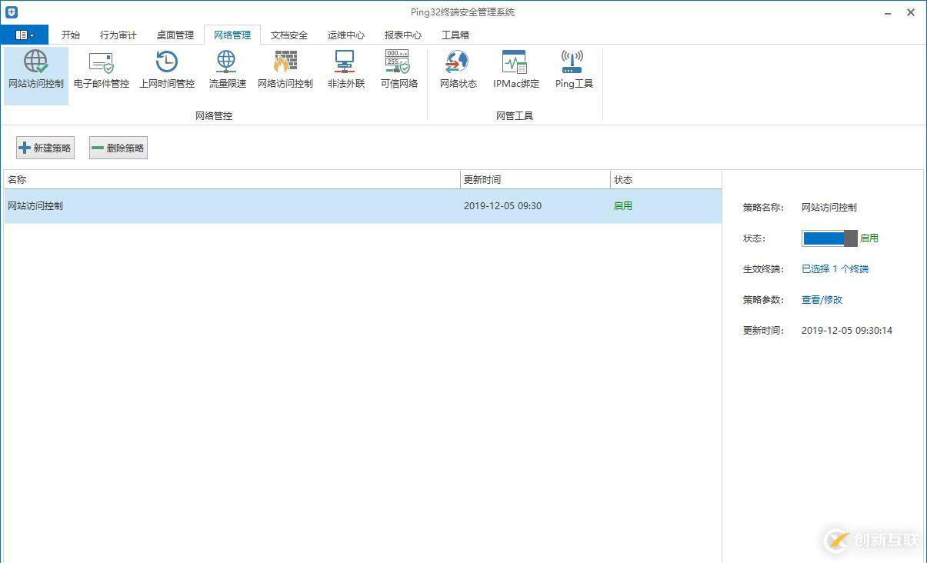The width and height of the screenshot is (927, 563).
Task: Switch to the 行为审计 tab
Action: tap(118, 35)
